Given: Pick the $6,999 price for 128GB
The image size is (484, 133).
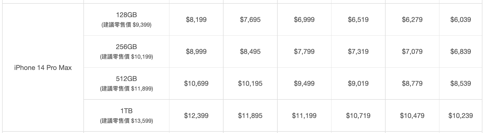Looking at the screenshot, I should [x=304, y=20].
